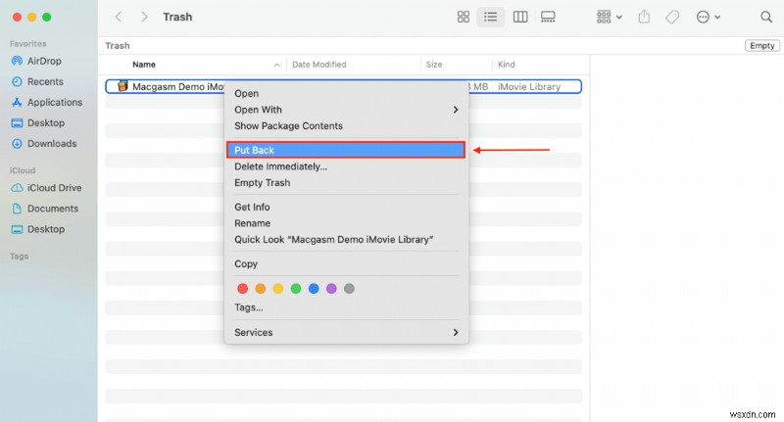Viewport: 784px width, 422px height.
Task: Open Applications from the sidebar
Action: coord(54,102)
